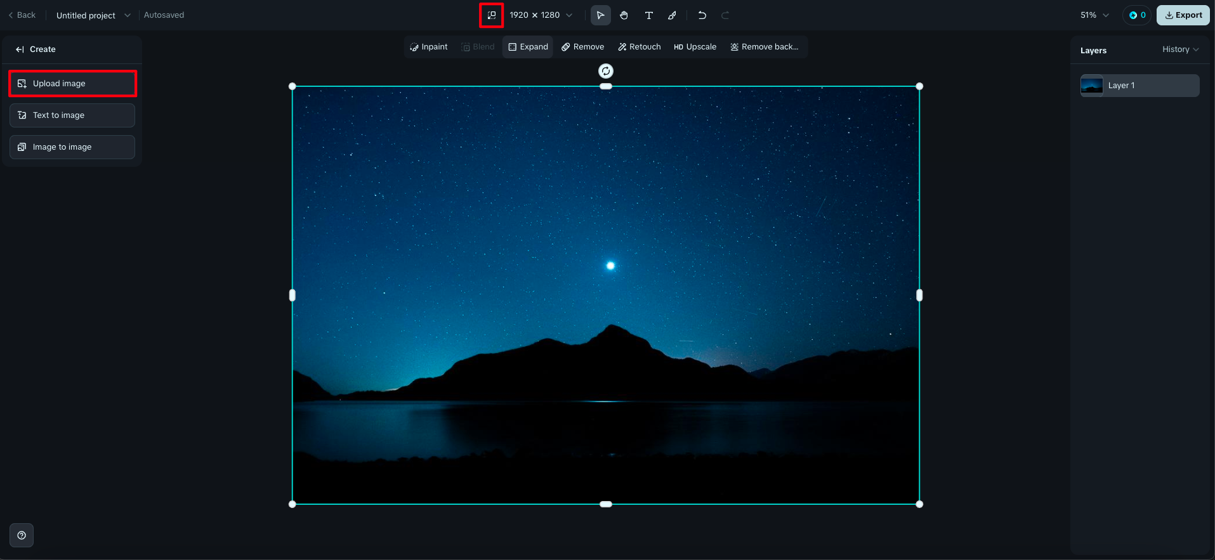The image size is (1215, 560).
Task: Export the project
Action: [1183, 15]
